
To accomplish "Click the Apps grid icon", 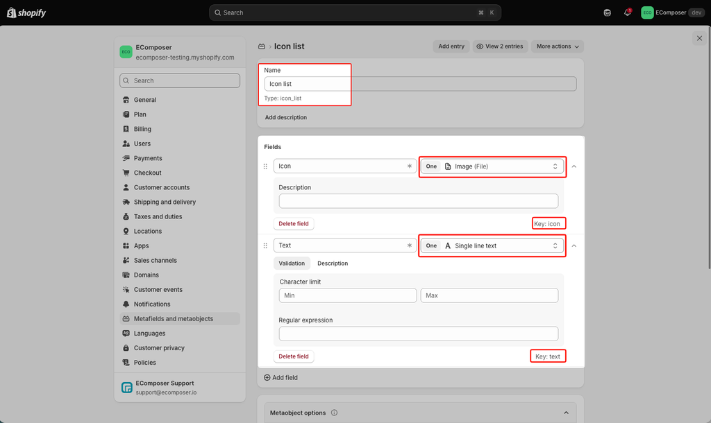I will pos(126,246).
